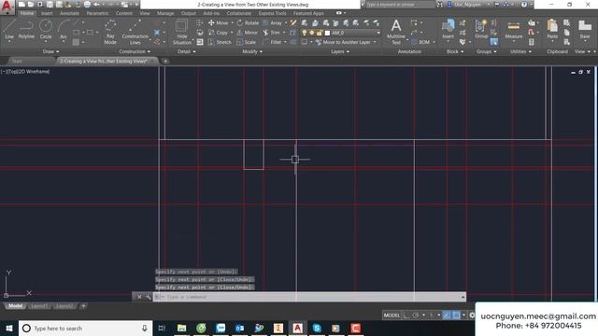This screenshot has width=598, height=336.
Task: Expand the Layers panel
Action: click(x=340, y=51)
